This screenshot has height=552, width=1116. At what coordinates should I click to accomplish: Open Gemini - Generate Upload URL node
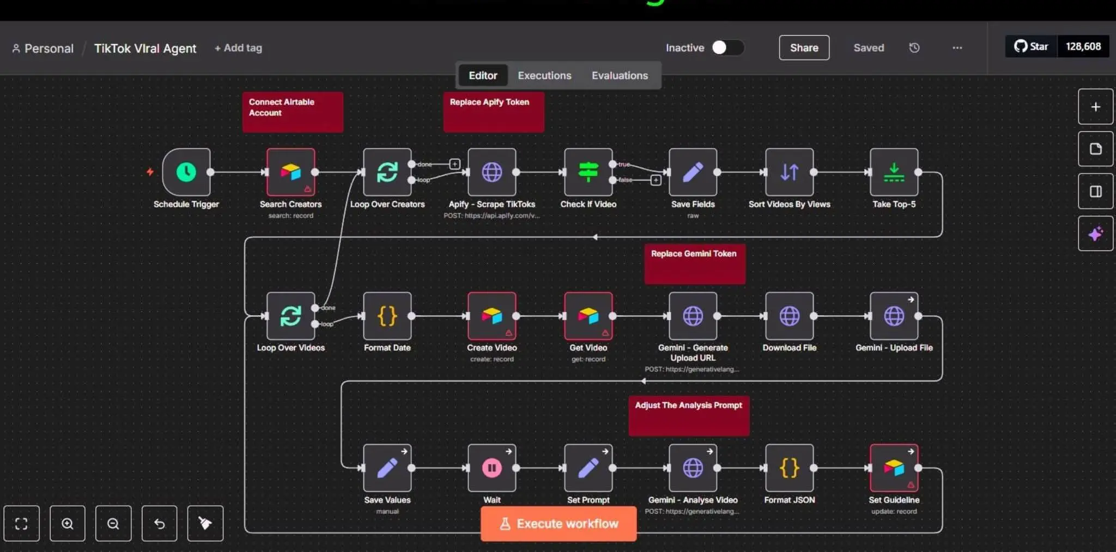pyautogui.click(x=693, y=316)
